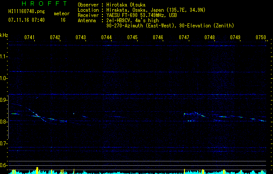Select the file name HI11160740.png
273x174 pixels.
tap(26, 12)
